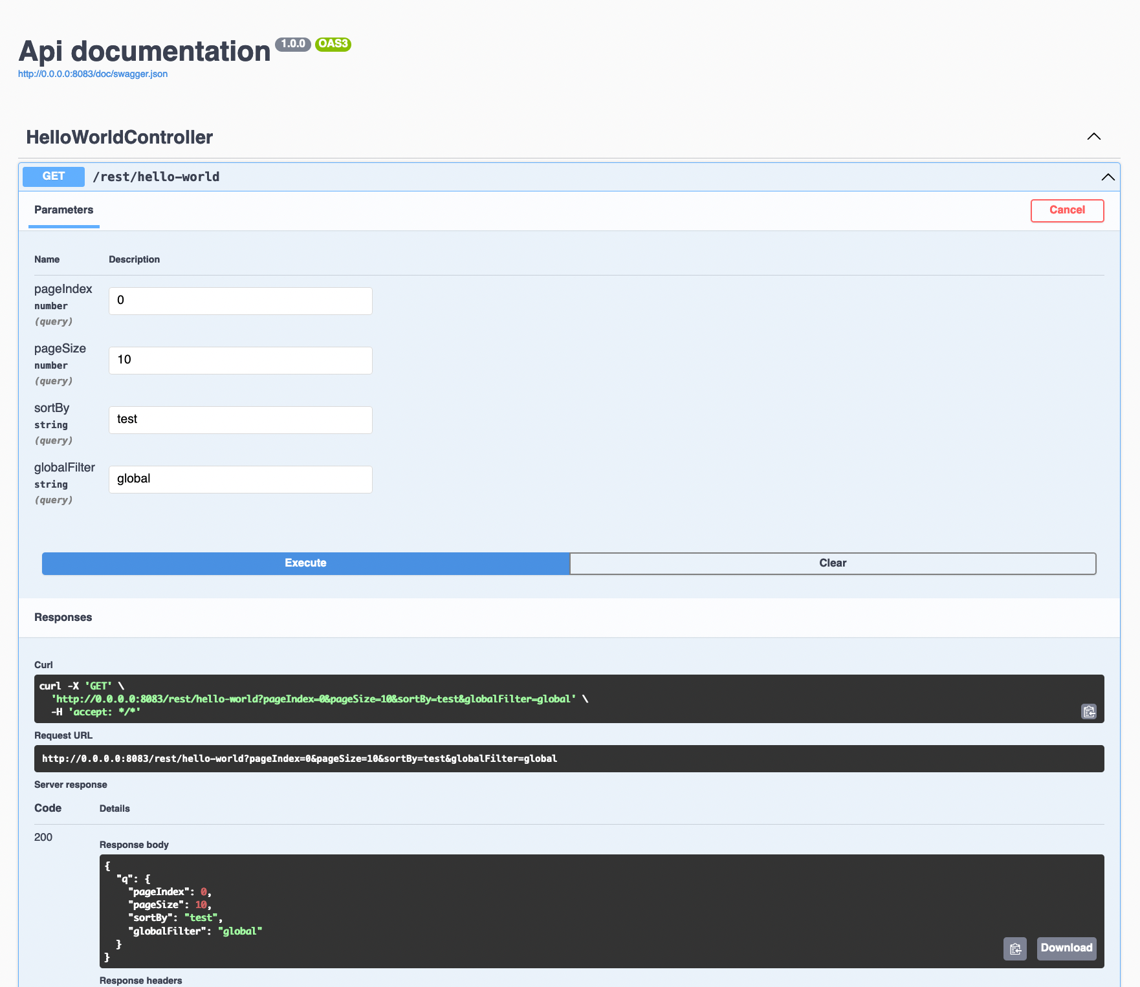
Task: Click the /rest/hello-world path text
Action: 156,177
